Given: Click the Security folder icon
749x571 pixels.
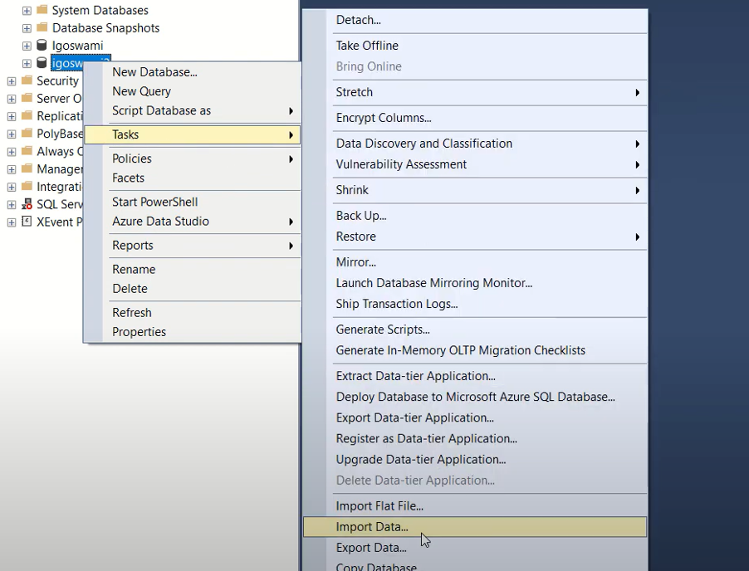Looking at the screenshot, I should (x=27, y=81).
